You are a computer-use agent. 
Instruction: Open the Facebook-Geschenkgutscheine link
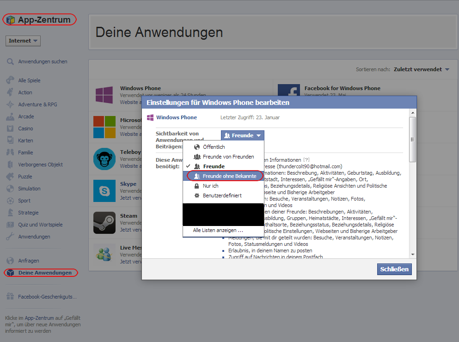(47, 297)
